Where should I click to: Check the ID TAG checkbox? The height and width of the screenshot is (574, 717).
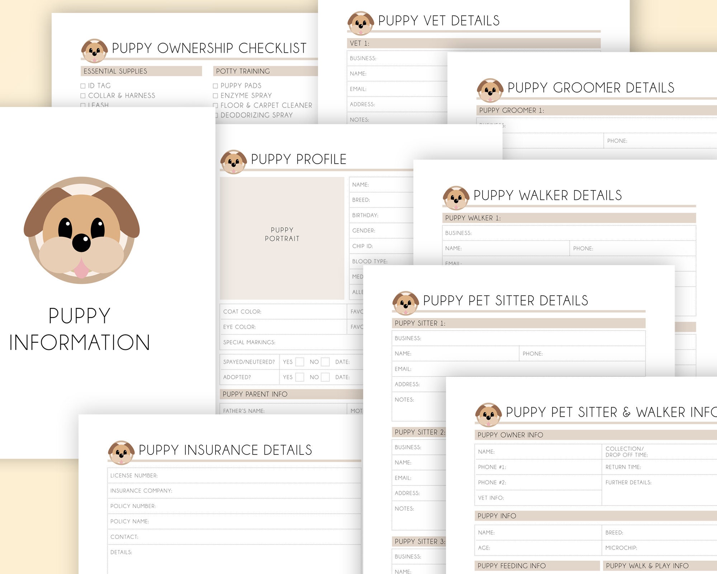tap(82, 85)
